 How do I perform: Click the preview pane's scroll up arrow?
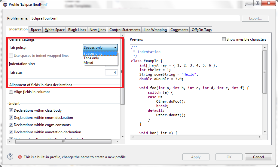click(265, 48)
